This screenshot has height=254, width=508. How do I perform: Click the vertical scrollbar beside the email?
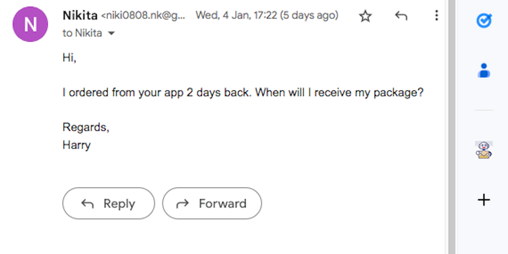[x=451, y=127]
